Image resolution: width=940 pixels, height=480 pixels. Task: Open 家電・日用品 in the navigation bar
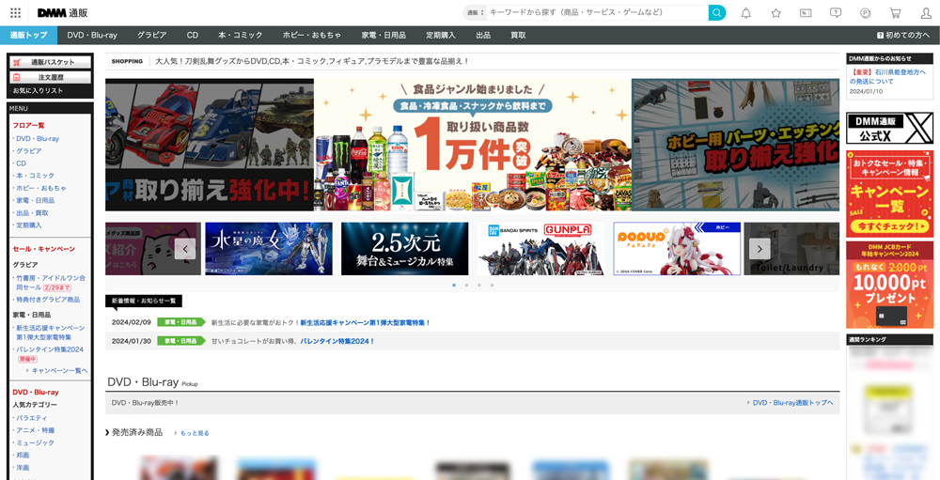[x=384, y=36]
